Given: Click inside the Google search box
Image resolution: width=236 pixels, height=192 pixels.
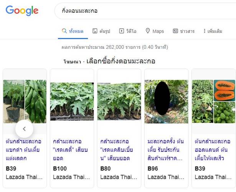Looking at the screenshot, I should click(145, 11).
